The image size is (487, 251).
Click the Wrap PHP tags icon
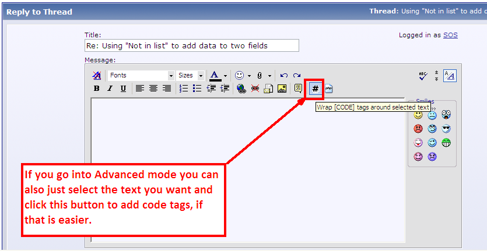328,89
